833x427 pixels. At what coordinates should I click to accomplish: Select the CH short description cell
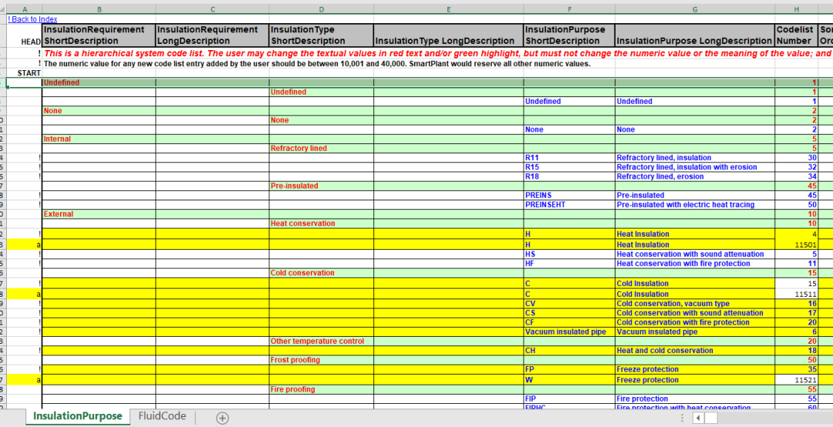[569, 351]
